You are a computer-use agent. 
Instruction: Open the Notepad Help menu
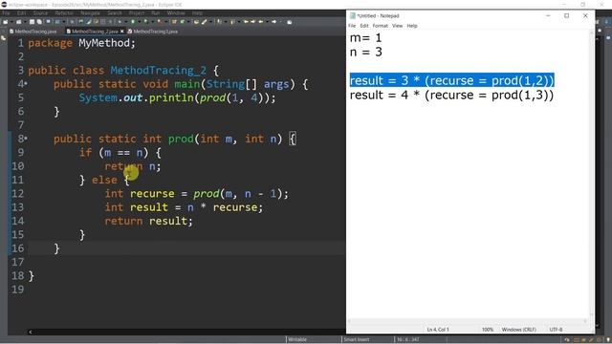coord(412,26)
